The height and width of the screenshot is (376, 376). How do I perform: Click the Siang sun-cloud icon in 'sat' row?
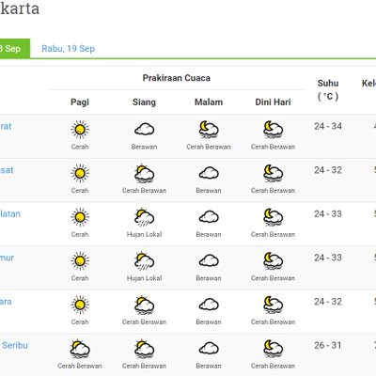point(144,173)
